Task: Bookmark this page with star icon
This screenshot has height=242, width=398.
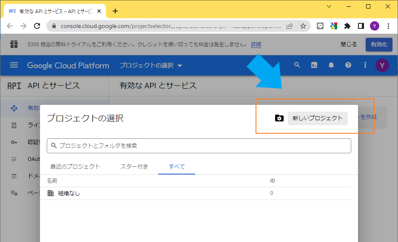Action: [303, 26]
